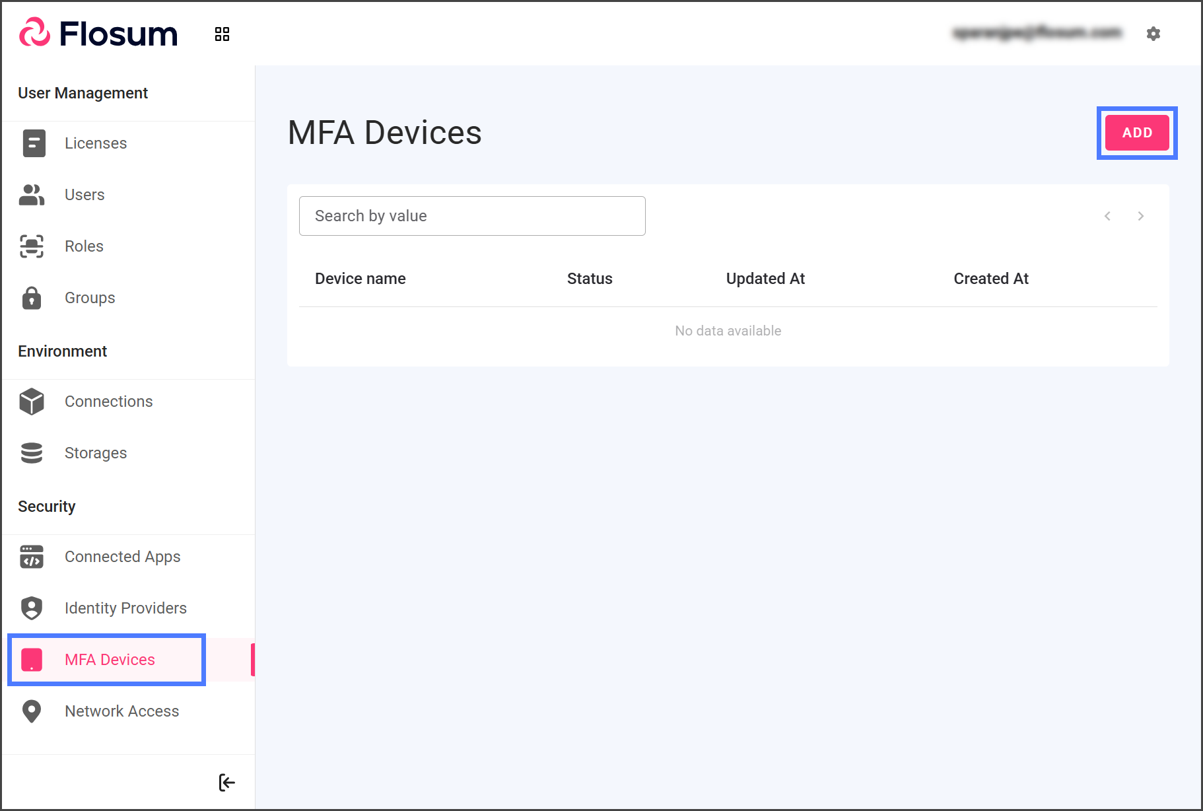Select MFA Devices in sidebar
Viewport: 1203px width, 811px height.
(110, 660)
